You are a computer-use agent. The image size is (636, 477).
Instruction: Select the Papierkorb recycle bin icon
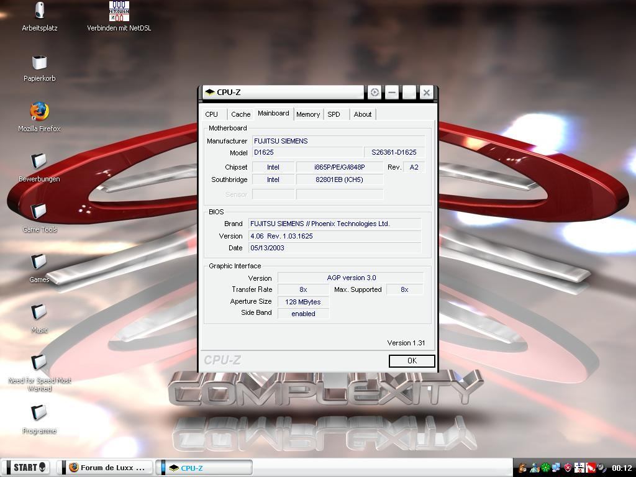39,68
